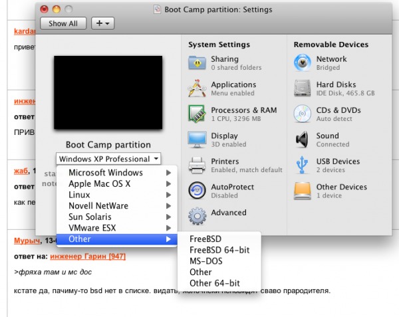This screenshot has height=317, width=399.
Task: Click the CDs & DVDs disc icon
Action: coord(303,114)
